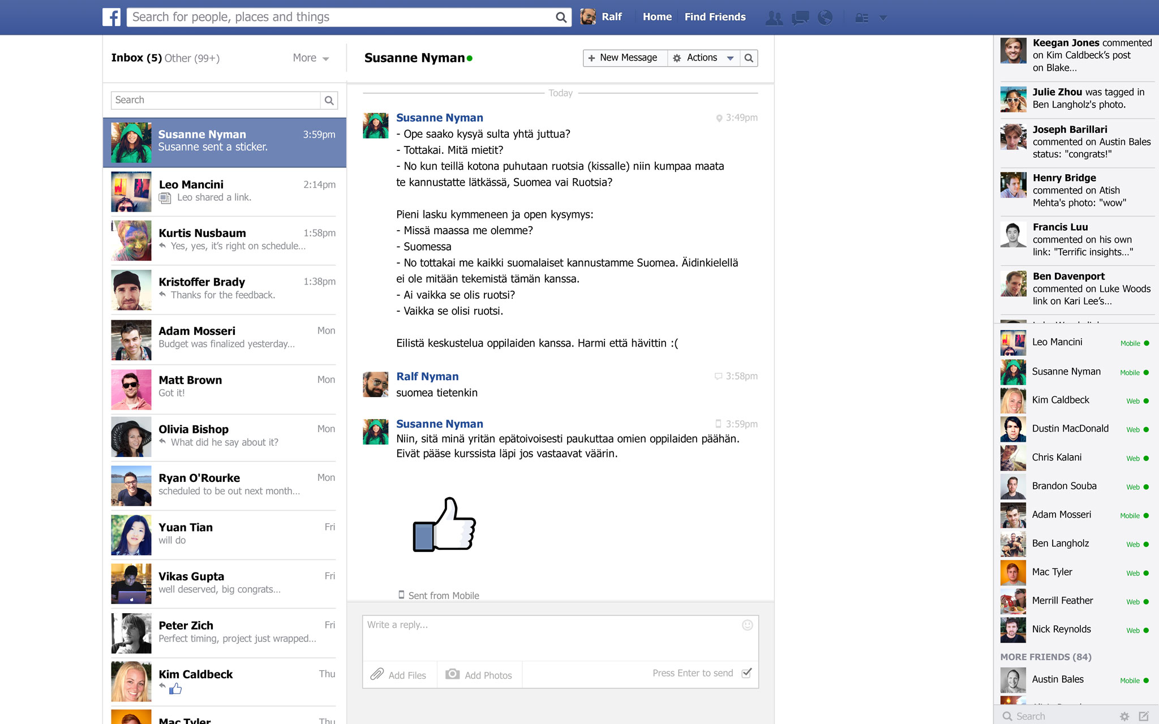The width and height of the screenshot is (1159, 724).
Task: Click the Add Photos camera icon
Action: pyautogui.click(x=452, y=674)
